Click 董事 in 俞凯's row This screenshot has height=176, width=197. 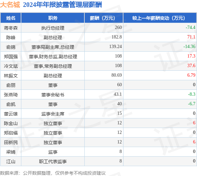(x=53, y=104)
